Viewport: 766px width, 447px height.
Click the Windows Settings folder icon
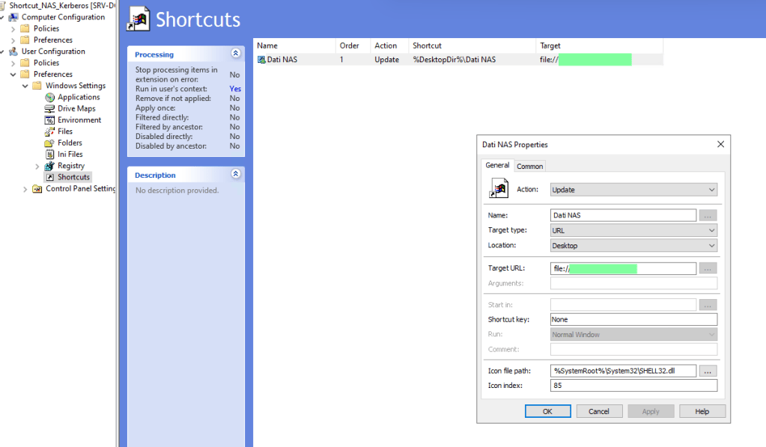pyautogui.click(x=37, y=86)
